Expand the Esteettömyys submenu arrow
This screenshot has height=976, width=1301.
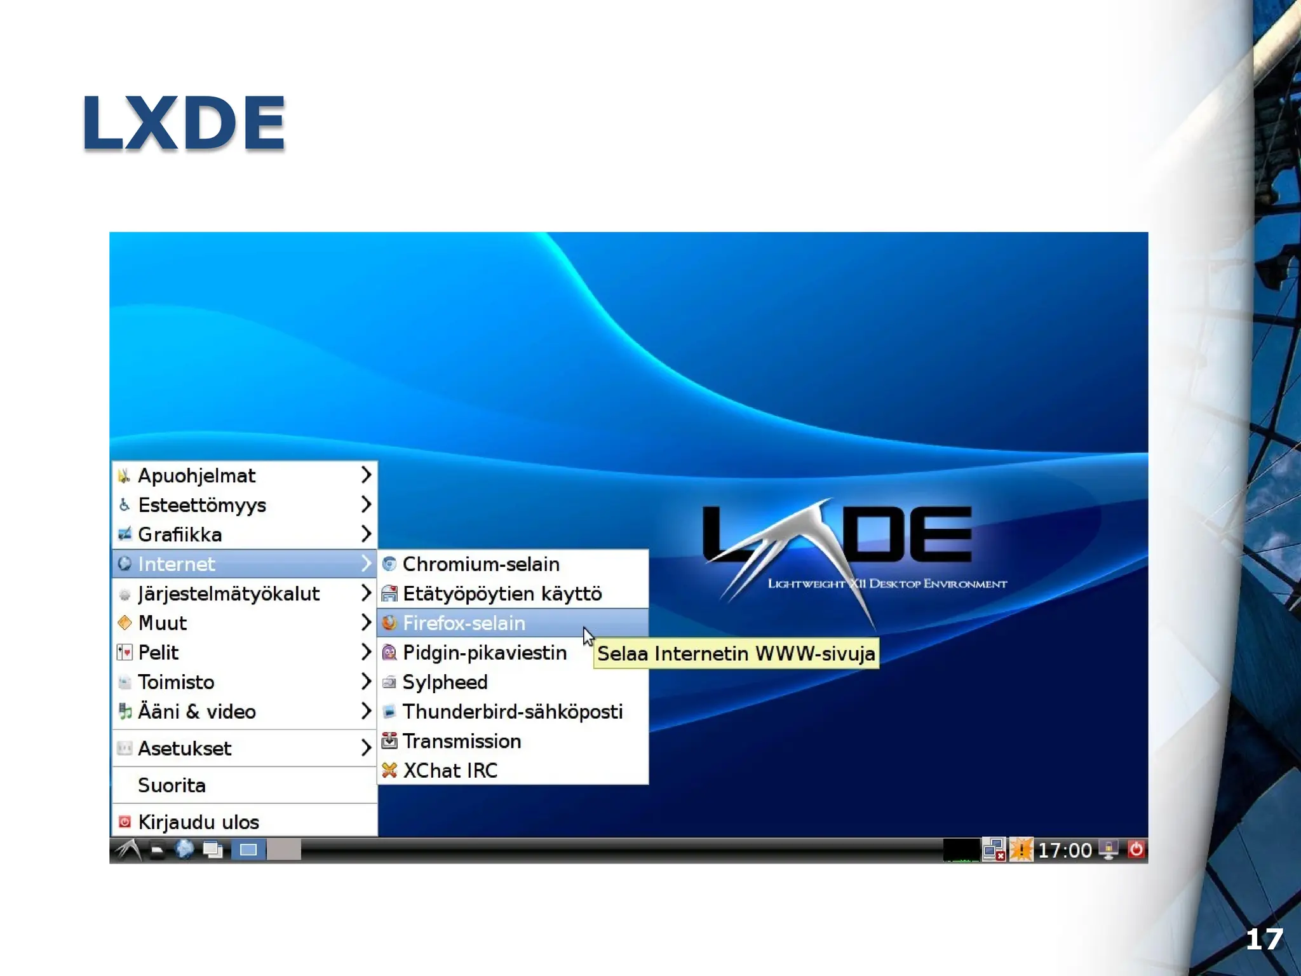(x=366, y=505)
